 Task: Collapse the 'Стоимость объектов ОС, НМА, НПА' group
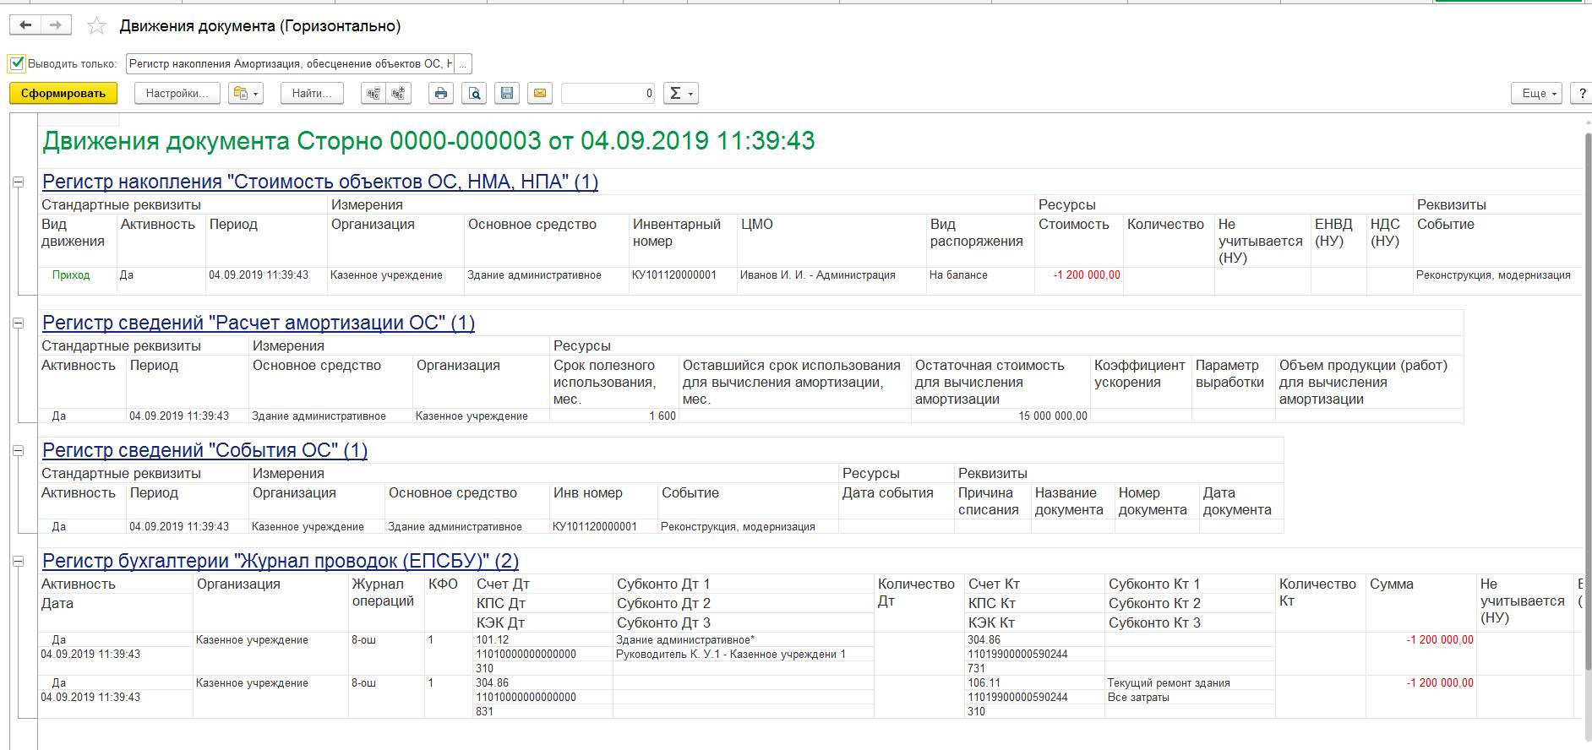pyautogui.click(x=19, y=182)
